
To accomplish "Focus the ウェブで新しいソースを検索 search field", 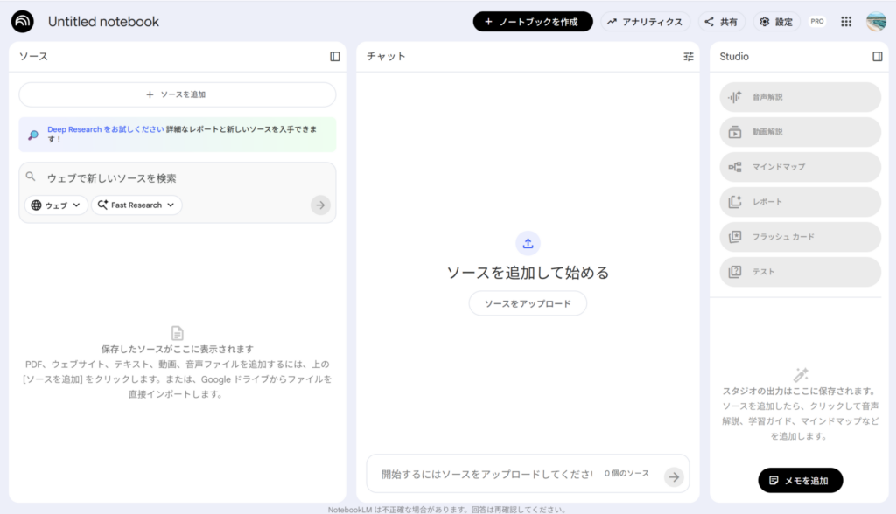I will tap(175, 178).
